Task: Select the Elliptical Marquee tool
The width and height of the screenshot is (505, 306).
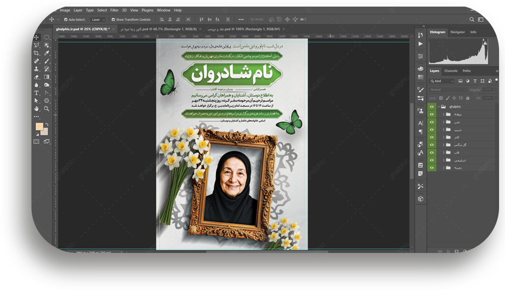Action: click(47, 38)
